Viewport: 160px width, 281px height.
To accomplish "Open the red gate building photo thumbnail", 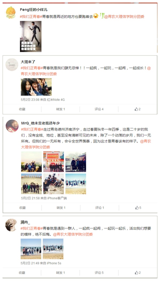I will click(x=54, y=162).
